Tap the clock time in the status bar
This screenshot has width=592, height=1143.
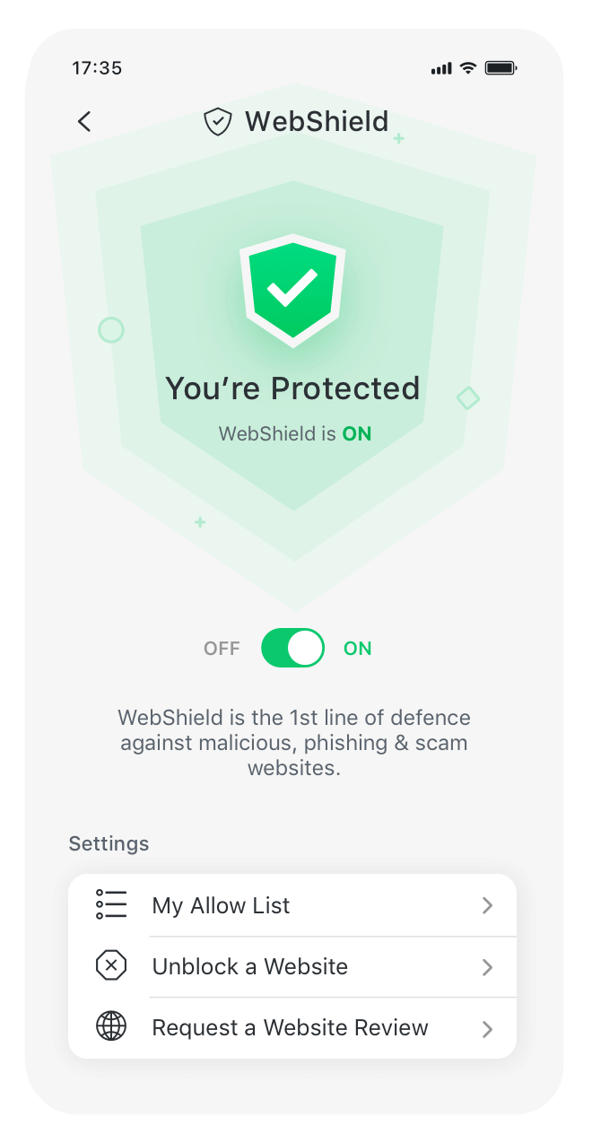pyautogui.click(x=97, y=67)
